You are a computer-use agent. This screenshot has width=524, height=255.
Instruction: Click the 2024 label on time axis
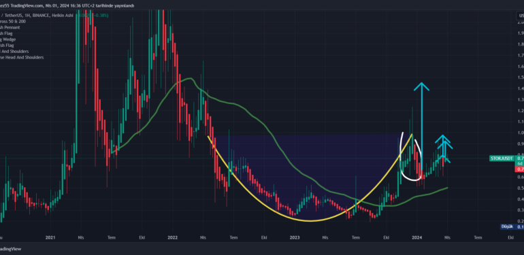click(x=416, y=237)
